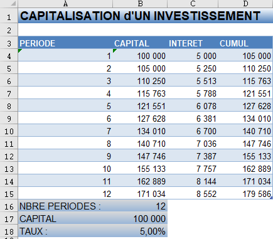Click cumul cell 105 000 in row 4

[245, 56]
